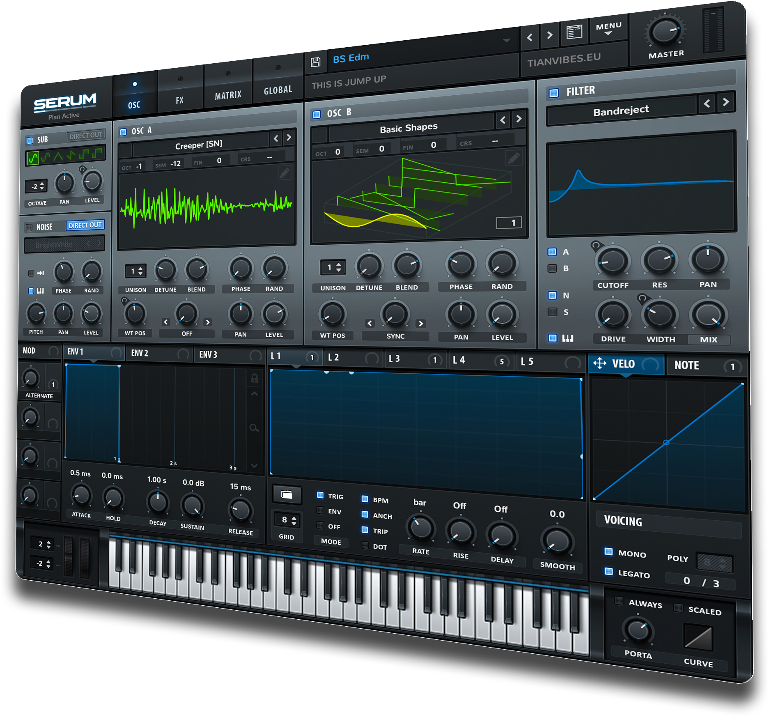Viewport: 769px width, 717px height.
Task: Switch to the FX tab
Action: [179, 100]
